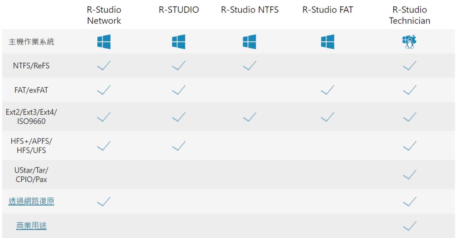Click the Windows icon under R-Studio Network

click(x=104, y=42)
